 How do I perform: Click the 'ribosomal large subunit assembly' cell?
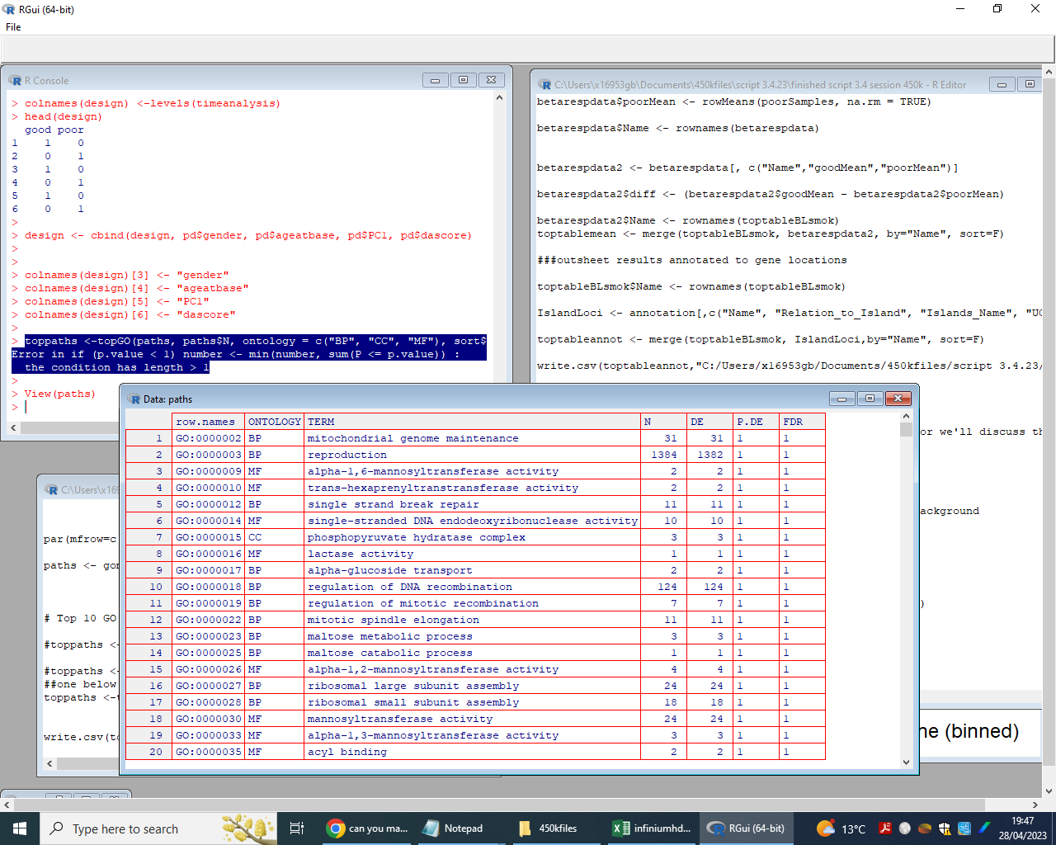click(x=473, y=686)
